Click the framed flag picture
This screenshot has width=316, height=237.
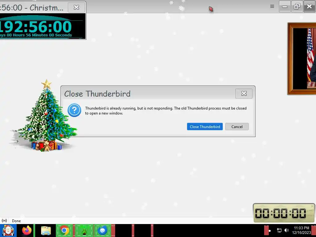[x=302, y=59]
